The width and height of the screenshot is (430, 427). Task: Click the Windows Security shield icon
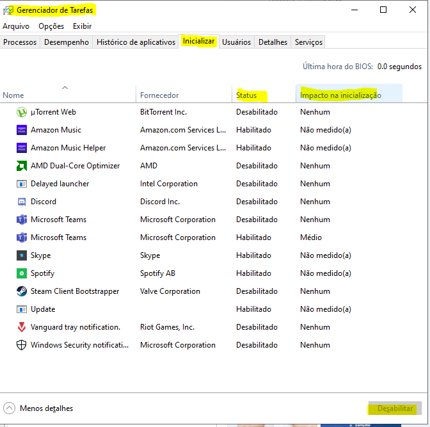coord(22,345)
